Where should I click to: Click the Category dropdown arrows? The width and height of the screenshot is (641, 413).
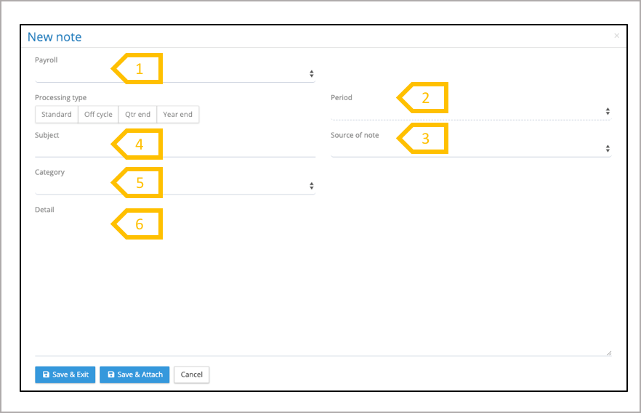[x=311, y=187]
